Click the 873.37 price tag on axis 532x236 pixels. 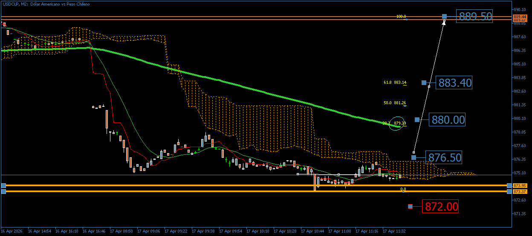point(520,191)
